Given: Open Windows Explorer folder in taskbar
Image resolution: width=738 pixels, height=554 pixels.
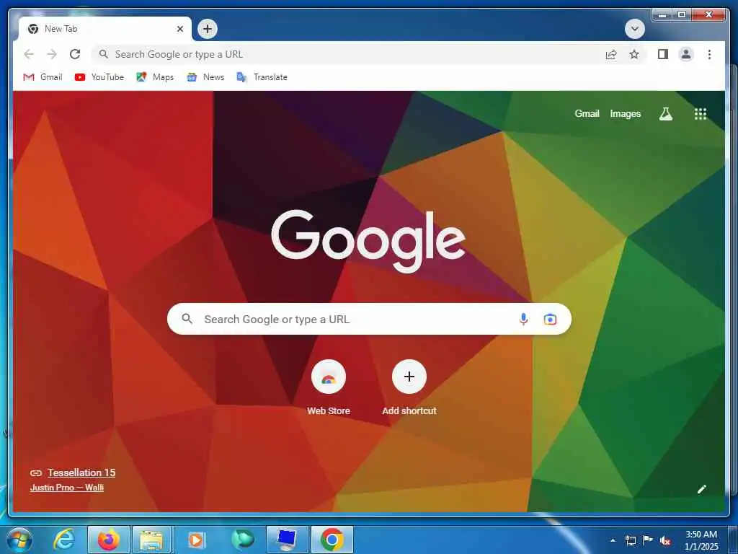Looking at the screenshot, I should tap(151, 540).
